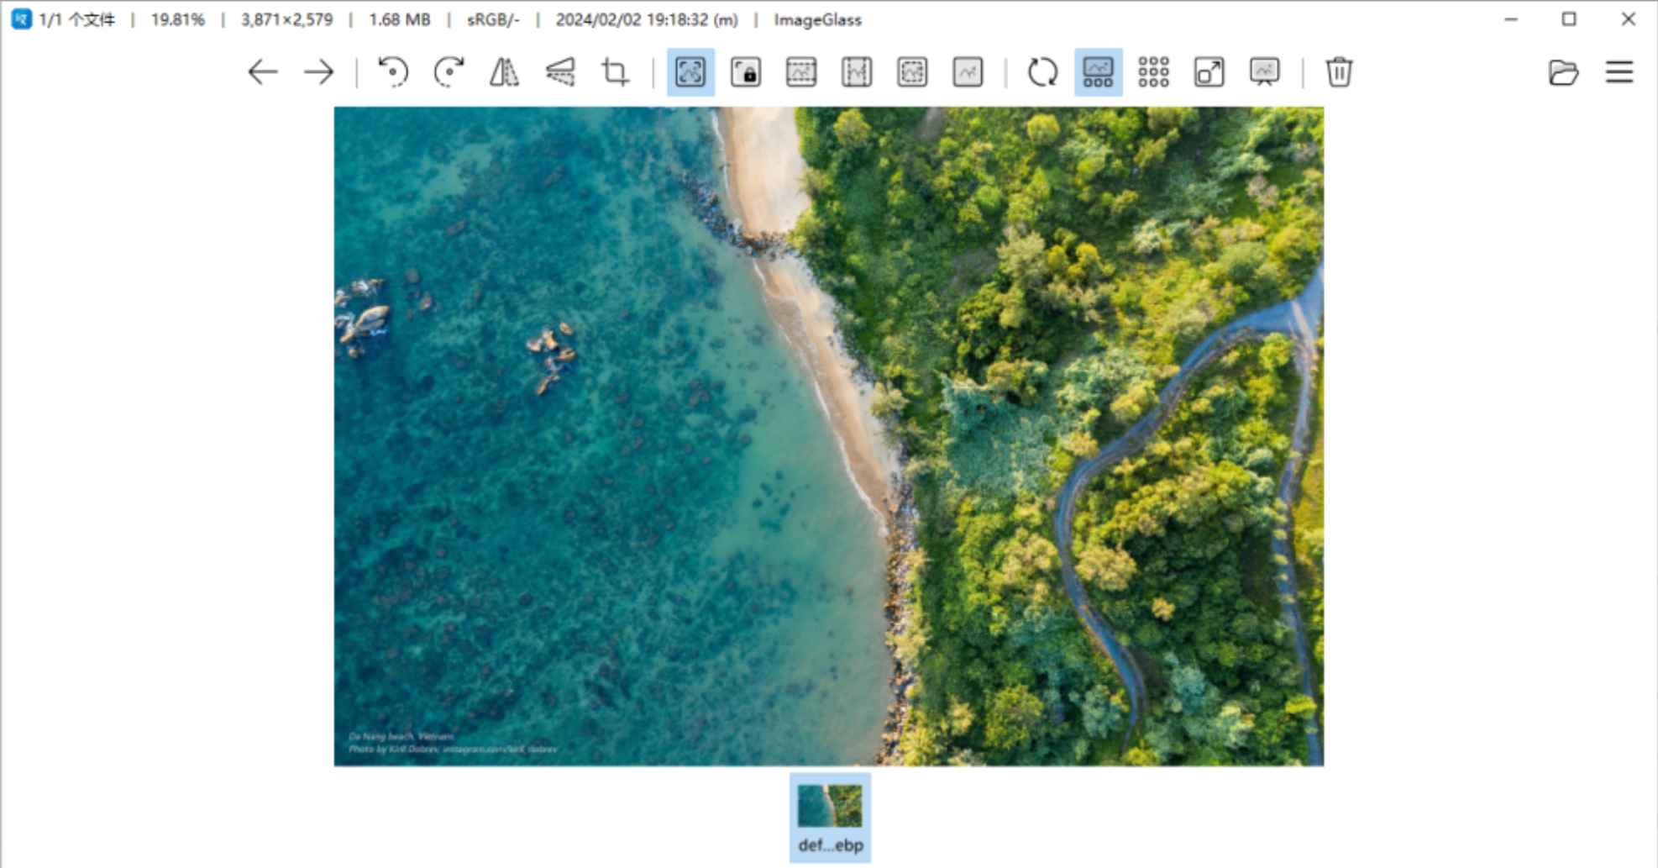
Task: Click the 19.81% zoom level indicator
Action: tap(177, 19)
